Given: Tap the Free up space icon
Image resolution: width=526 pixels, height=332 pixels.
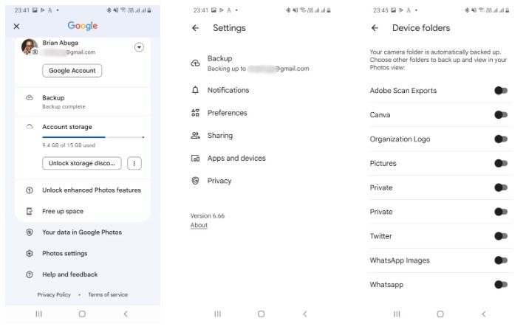Looking at the screenshot, I should click(x=30, y=211).
